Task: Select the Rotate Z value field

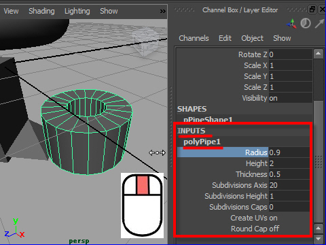Action: point(291,54)
